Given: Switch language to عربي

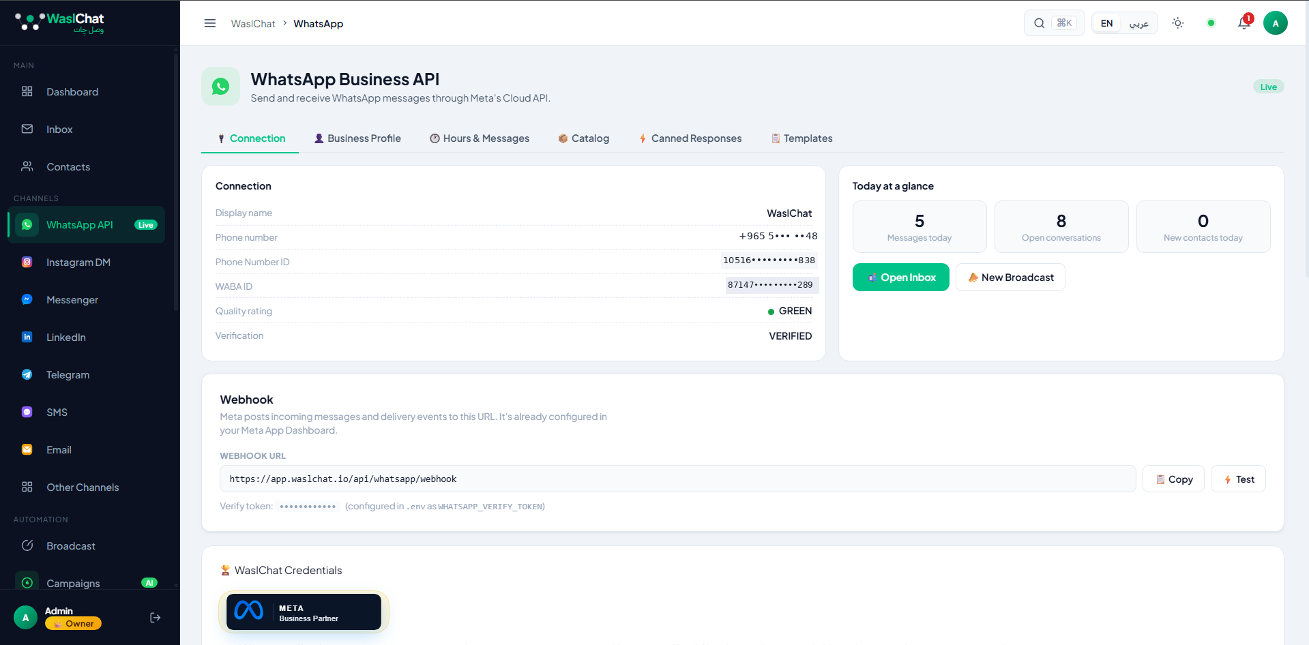Looking at the screenshot, I should (1139, 23).
